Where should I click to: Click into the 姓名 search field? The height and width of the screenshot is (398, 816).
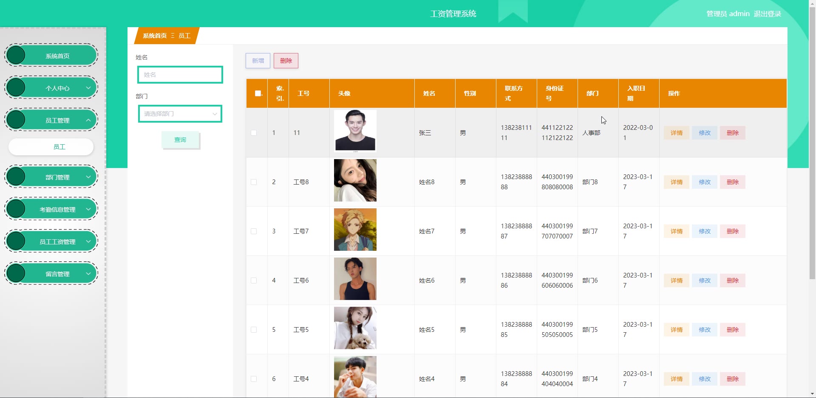[180, 75]
